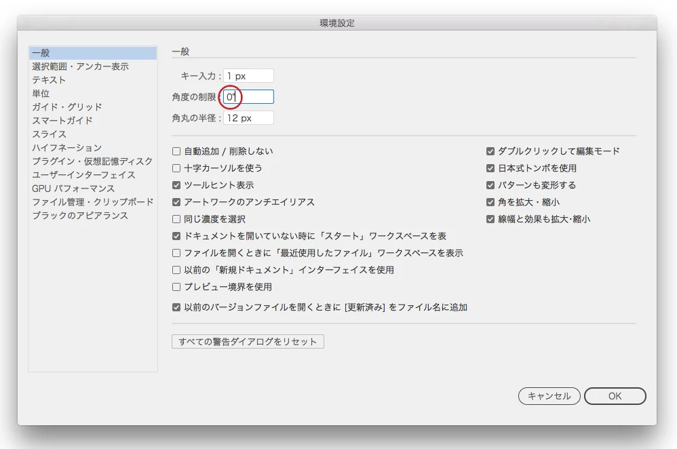Viewport: 677px width, 449px height.
Task: Enable 同じ濃度を選択 checkbox
Action: pyautogui.click(x=176, y=219)
